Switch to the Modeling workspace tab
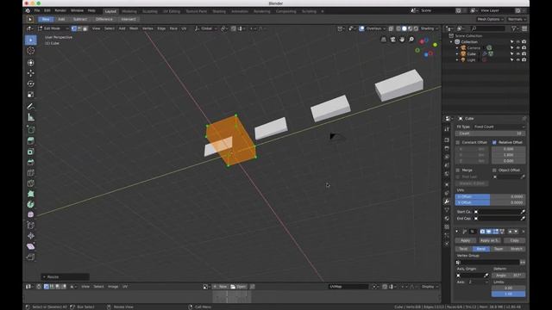This screenshot has height=310, width=552. coord(129,11)
